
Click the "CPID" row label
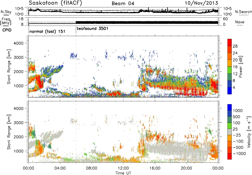7,30
